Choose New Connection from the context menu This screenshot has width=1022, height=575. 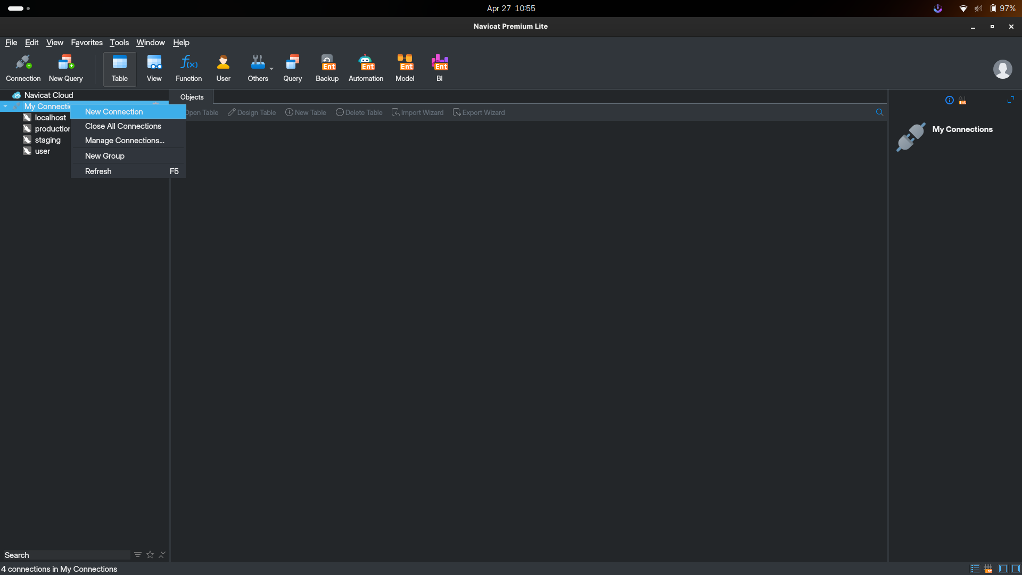pos(128,112)
